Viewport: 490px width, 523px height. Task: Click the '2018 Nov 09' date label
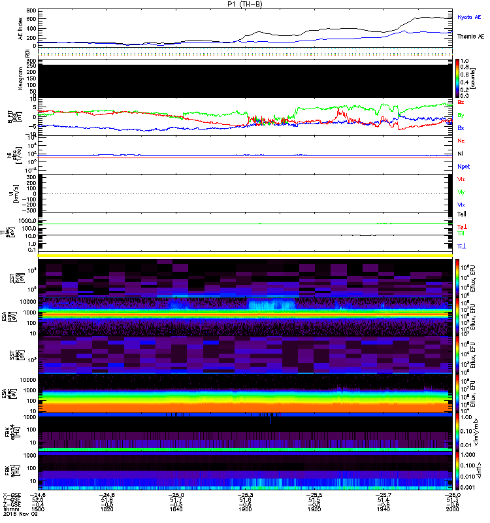(x=20, y=514)
